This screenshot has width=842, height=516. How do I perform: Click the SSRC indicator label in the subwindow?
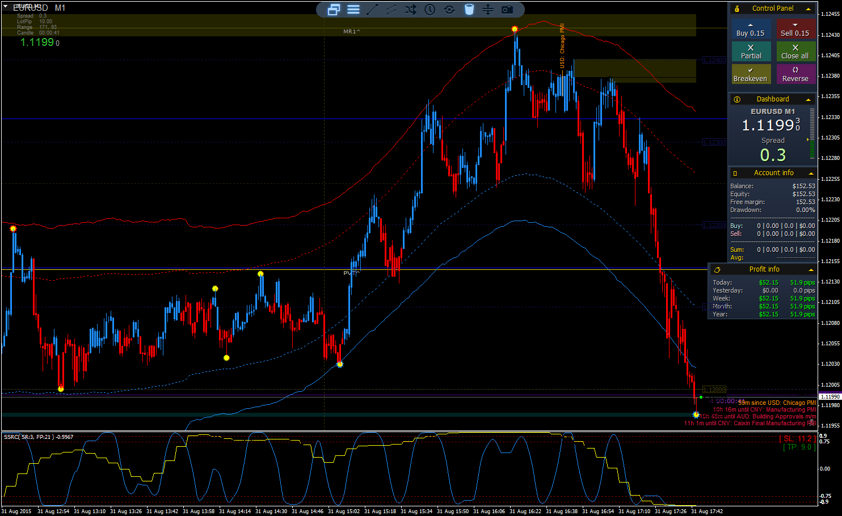click(39, 437)
